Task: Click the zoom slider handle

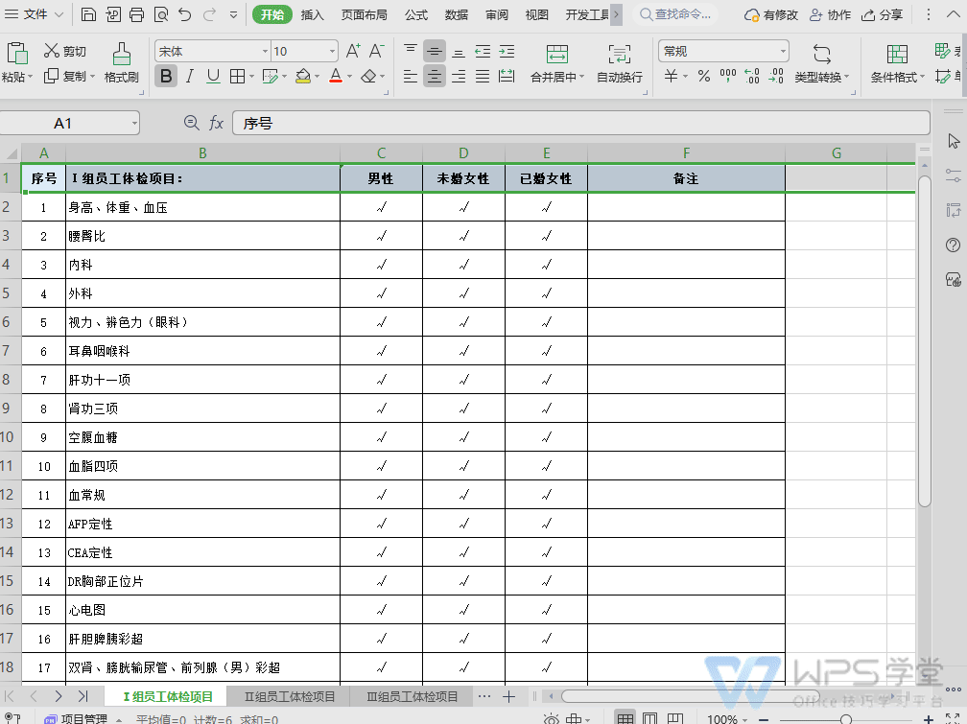Action: click(846, 719)
